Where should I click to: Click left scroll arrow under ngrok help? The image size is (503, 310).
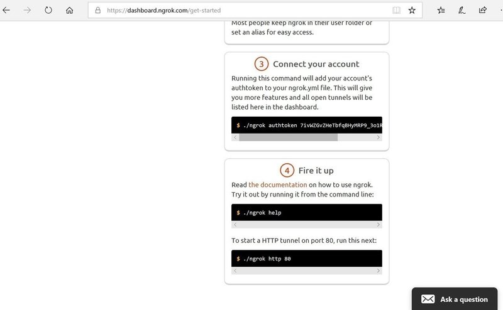[x=235, y=225]
